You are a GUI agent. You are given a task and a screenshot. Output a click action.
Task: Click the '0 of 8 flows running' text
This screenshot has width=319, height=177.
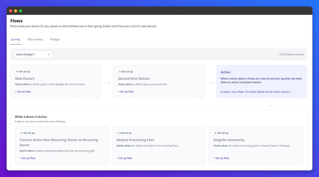(291, 54)
